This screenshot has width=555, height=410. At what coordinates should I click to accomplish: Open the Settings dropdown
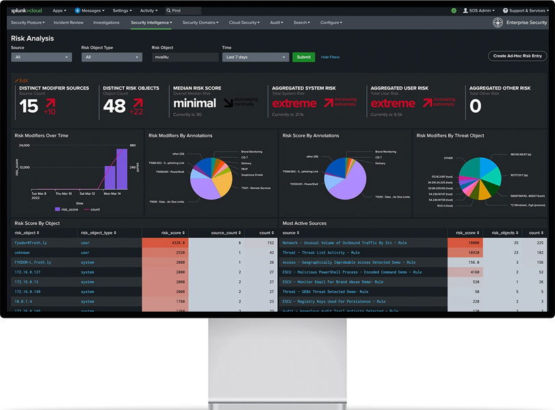point(122,11)
